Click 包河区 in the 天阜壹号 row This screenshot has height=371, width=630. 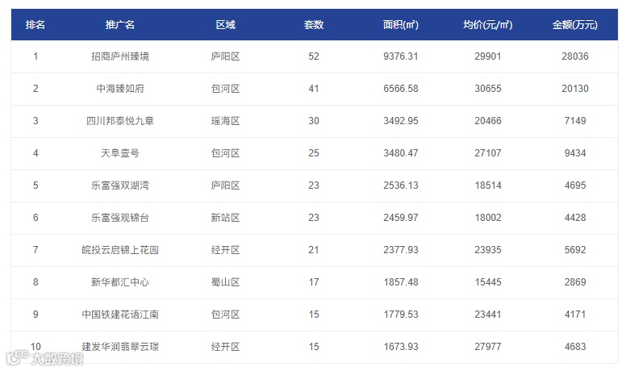click(225, 153)
